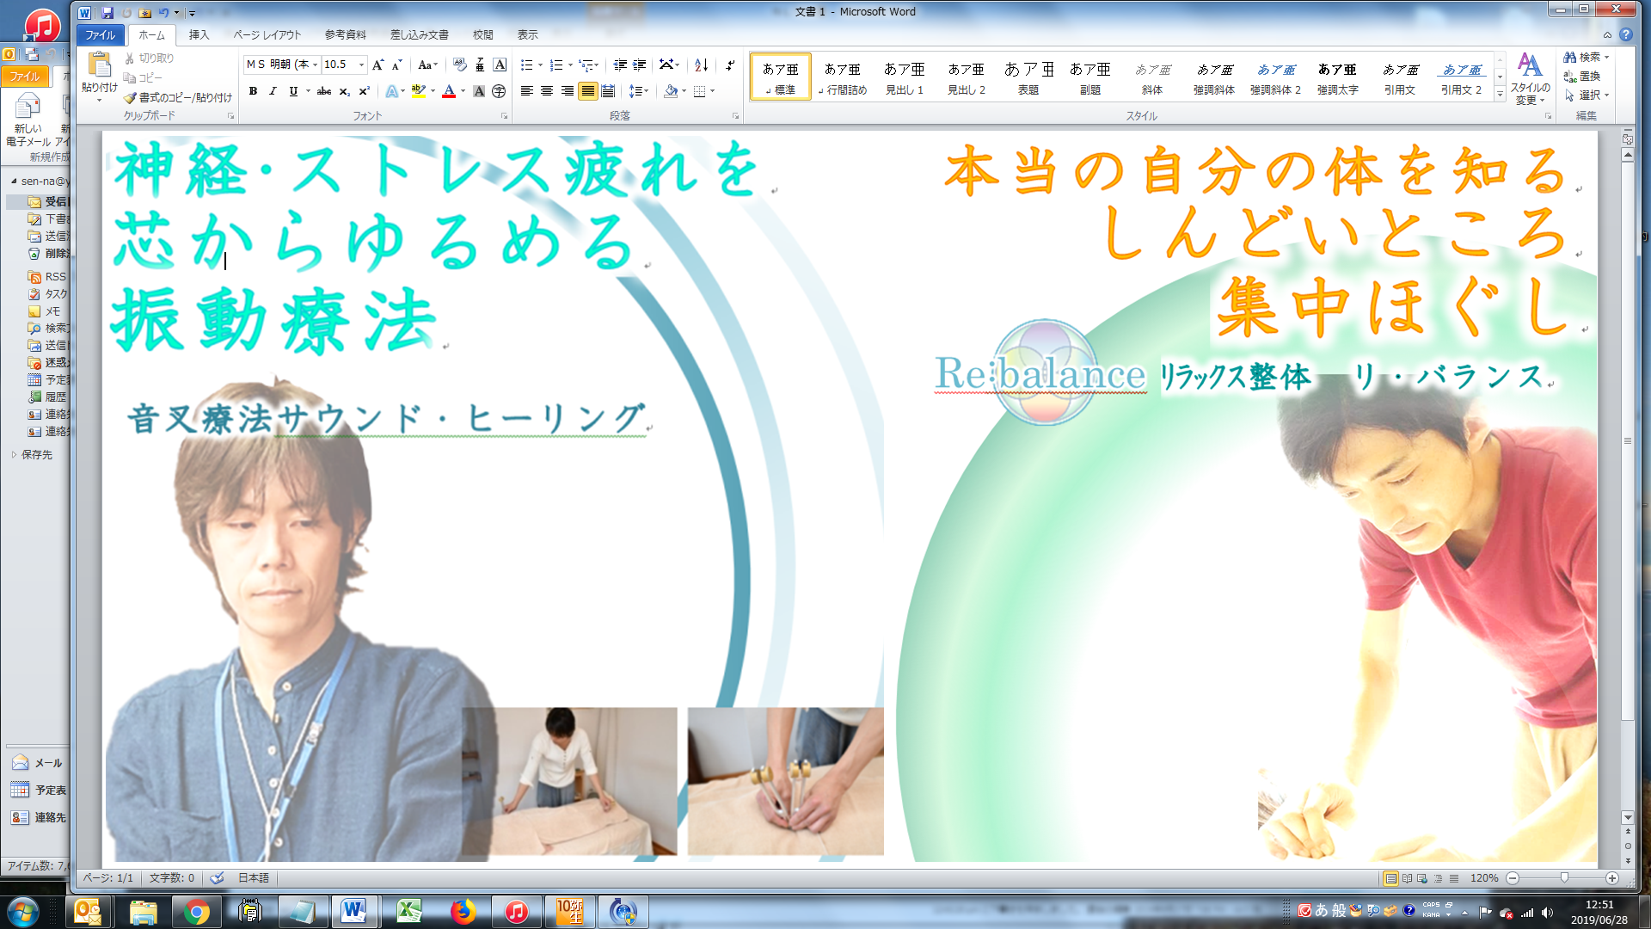Click the zoom slider handle
The image size is (1651, 929).
(x=1564, y=878)
